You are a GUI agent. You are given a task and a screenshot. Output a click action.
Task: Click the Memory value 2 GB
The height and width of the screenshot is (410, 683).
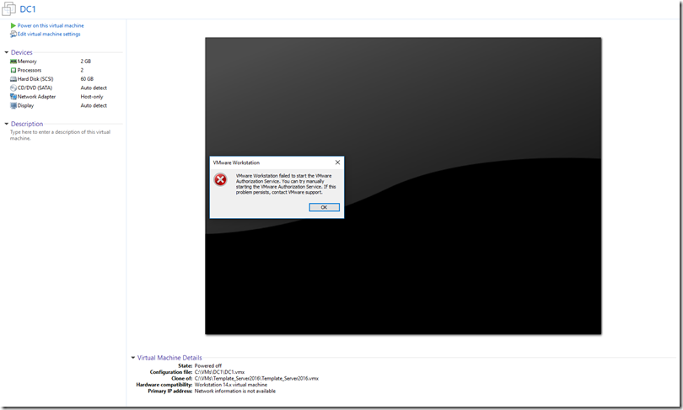pyautogui.click(x=86, y=61)
